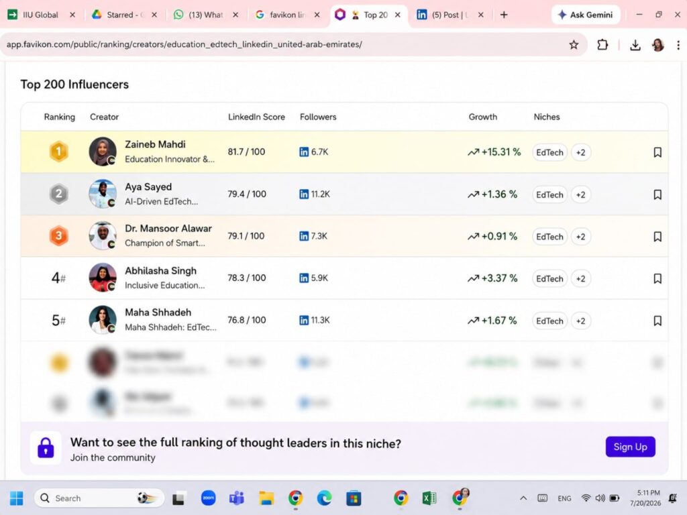Viewport: 687px width, 515px height.
Task: Click the EdTech niche chip for Aya Sayed
Action: [x=549, y=195]
